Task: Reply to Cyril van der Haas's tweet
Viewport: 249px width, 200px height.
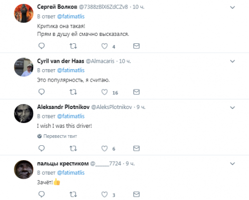Action: [41, 92]
